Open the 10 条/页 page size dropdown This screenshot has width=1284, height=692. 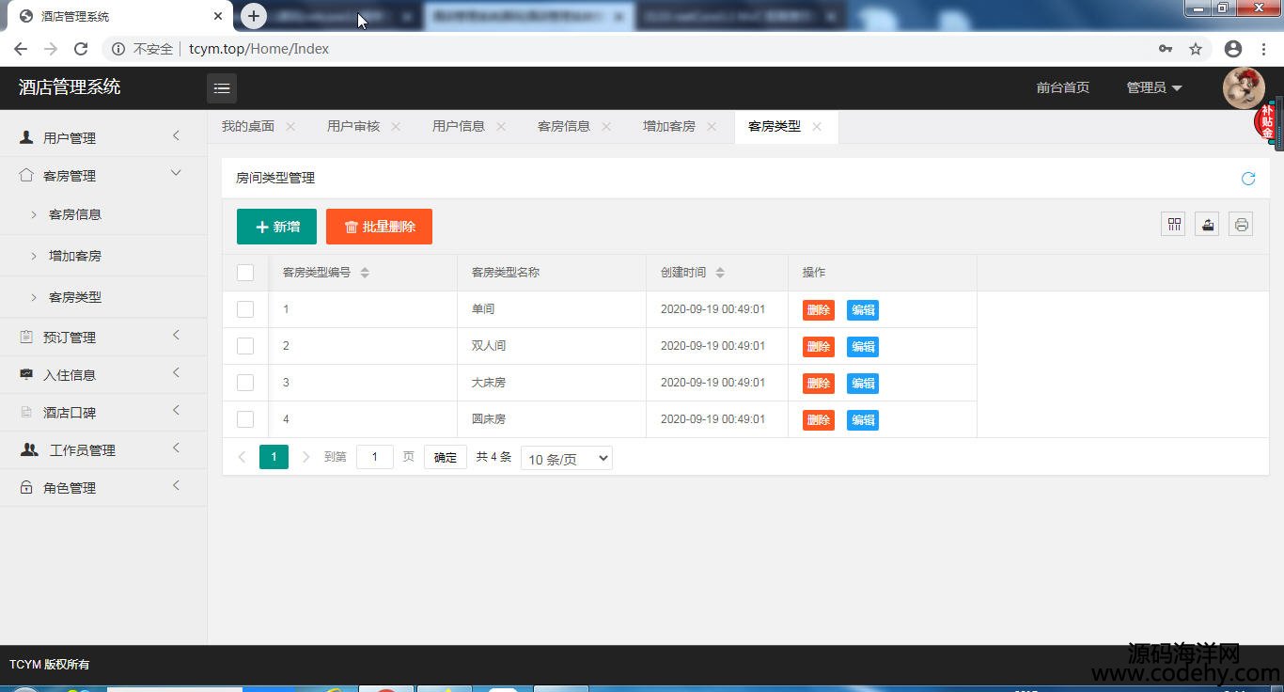(566, 459)
